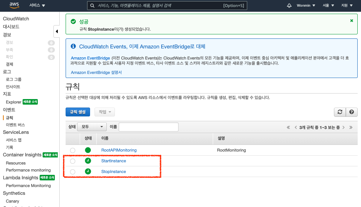Open 로그 그룹 in the sidebar
This screenshot has height=207, width=361.
14,79
